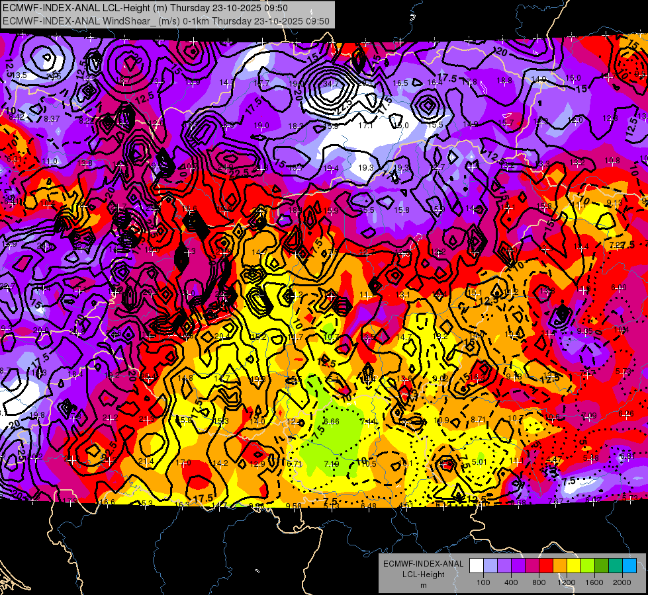Click the '7.19' value on the map
648x595 pixels.
click(x=332, y=464)
